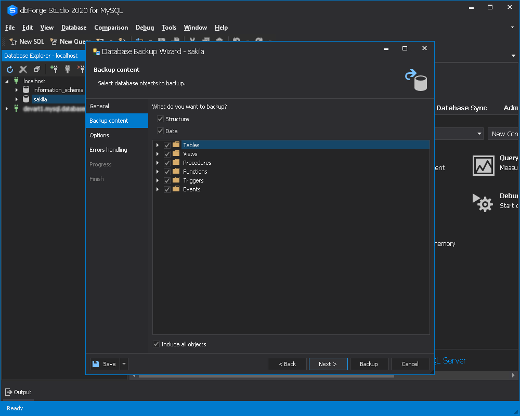This screenshot has height=416, width=520.
Task: Open the connection dropdown in Start Page
Action: pos(479,134)
